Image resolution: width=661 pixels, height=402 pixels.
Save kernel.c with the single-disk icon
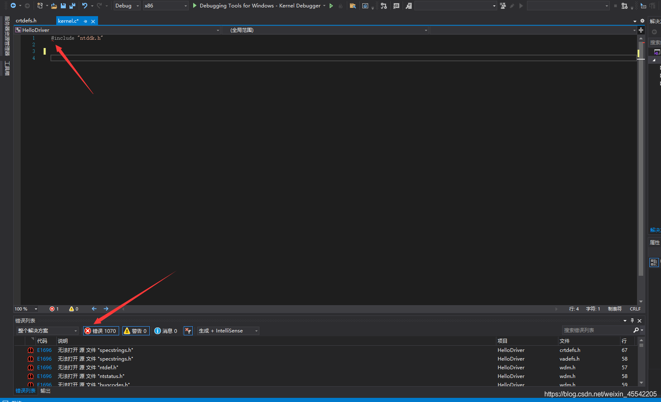click(63, 6)
